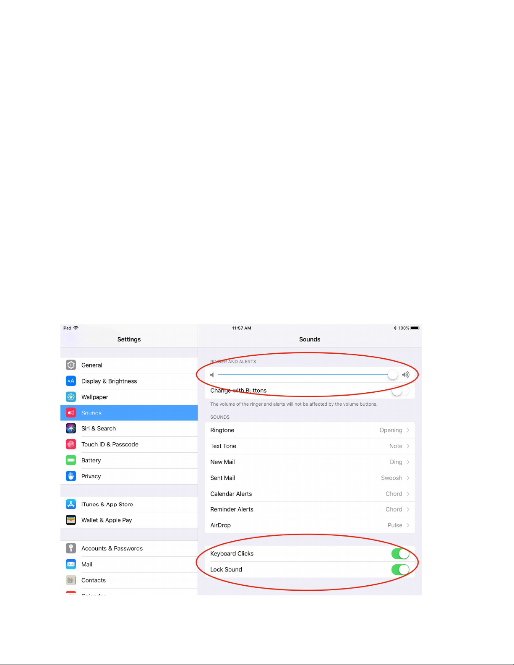Viewport: 514px width, 665px height.
Task: Click the General gear icon
Action: click(x=71, y=365)
